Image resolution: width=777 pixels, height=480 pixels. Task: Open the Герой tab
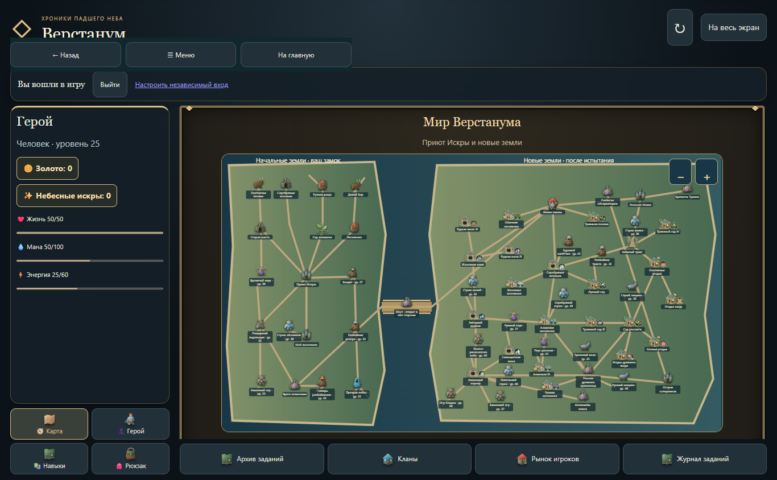click(x=130, y=424)
